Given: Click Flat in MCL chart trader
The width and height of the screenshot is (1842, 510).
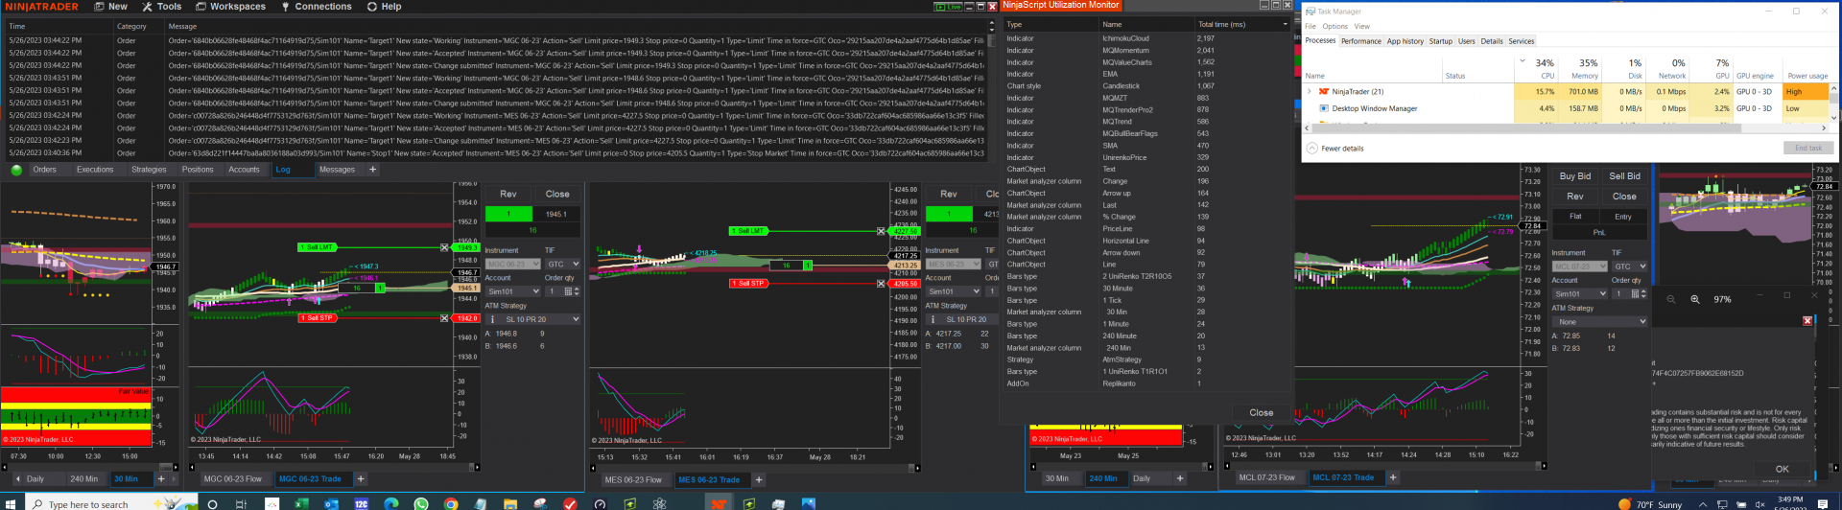Looking at the screenshot, I should click(1575, 217).
